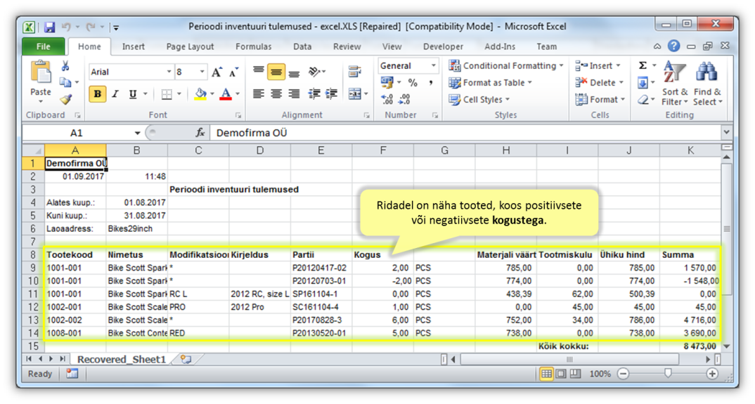Open Font name dropdown Arial
Viewport: 755px width, 404px height.
[x=169, y=72]
